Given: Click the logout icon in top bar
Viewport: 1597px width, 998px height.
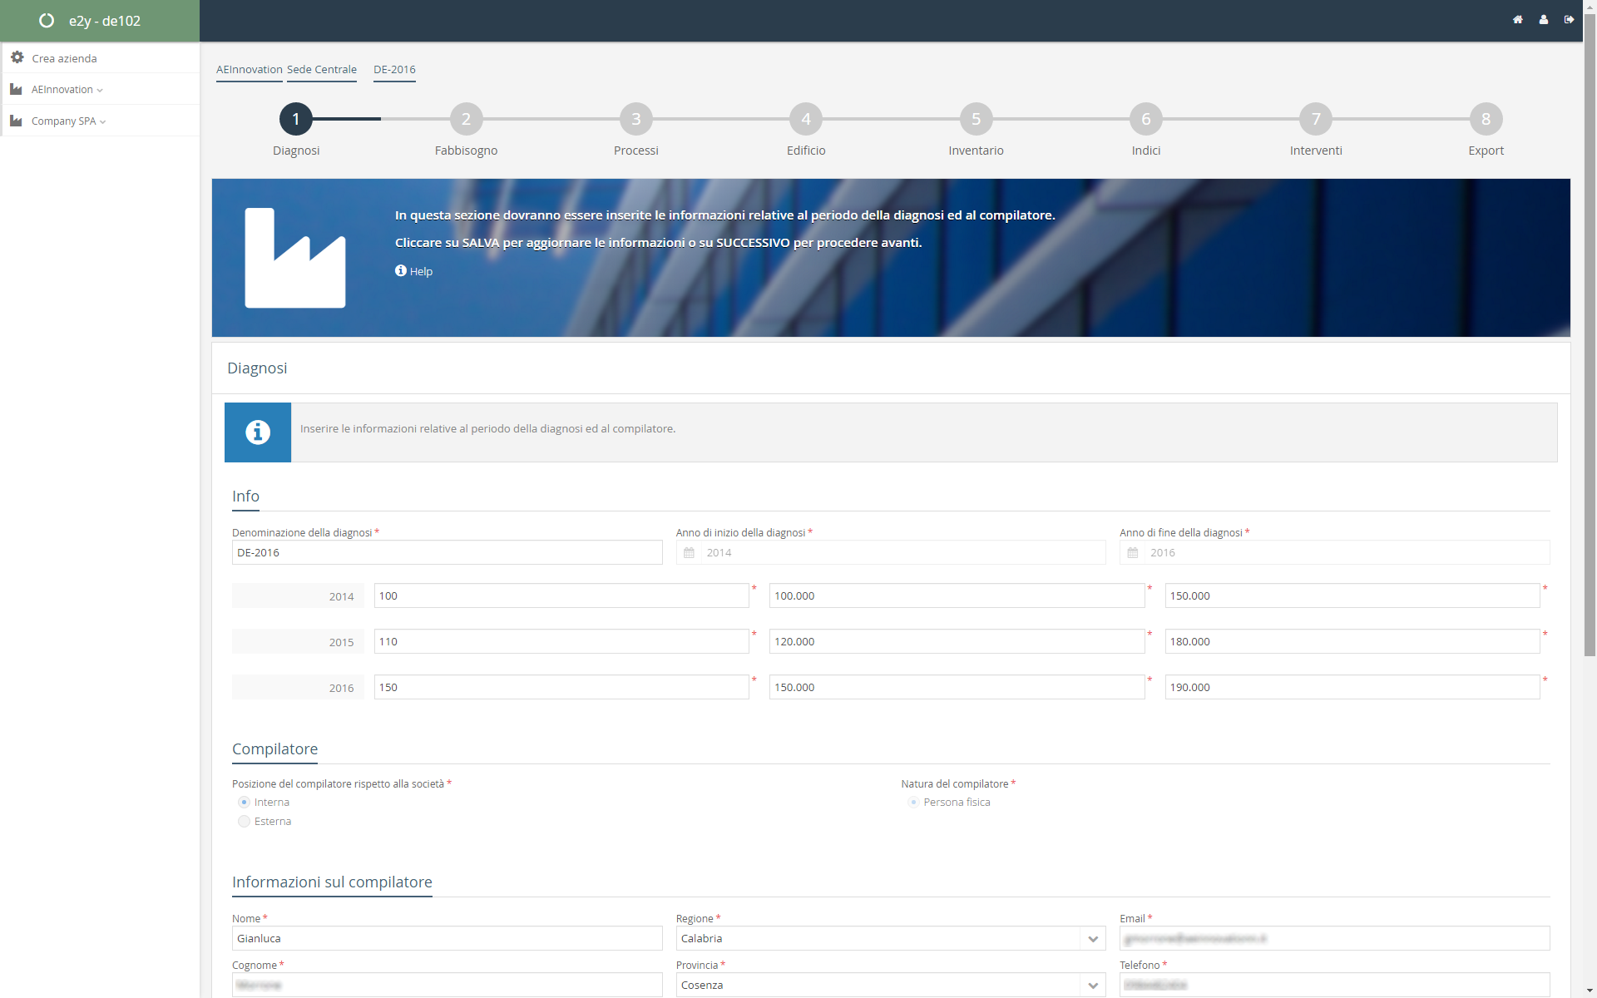Looking at the screenshot, I should 1569,19.
